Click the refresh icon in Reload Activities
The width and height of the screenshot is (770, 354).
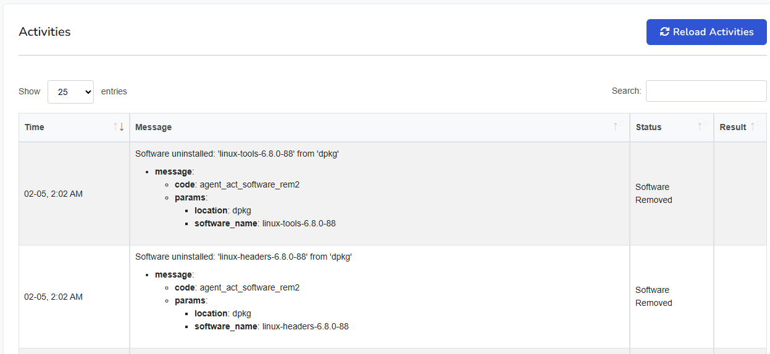point(664,32)
